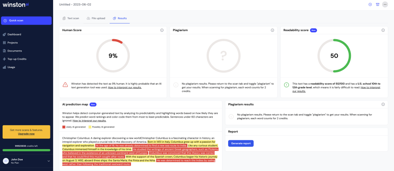This screenshot has height=171, width=394.
Task: Click the Readability score info icon
Action: [383, 30]
